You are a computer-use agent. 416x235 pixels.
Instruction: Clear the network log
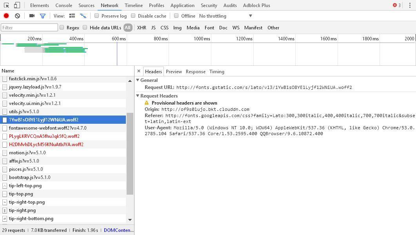coord(18,16)
